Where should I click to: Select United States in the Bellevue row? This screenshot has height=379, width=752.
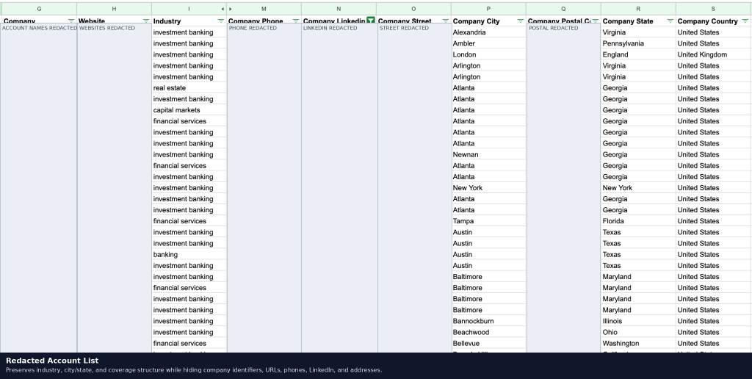[x=713, y=343]
